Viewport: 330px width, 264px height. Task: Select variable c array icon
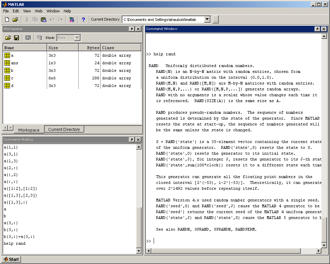coord(7,78)
